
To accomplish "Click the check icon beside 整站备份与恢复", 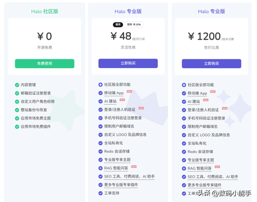I will tap(17, 110).
